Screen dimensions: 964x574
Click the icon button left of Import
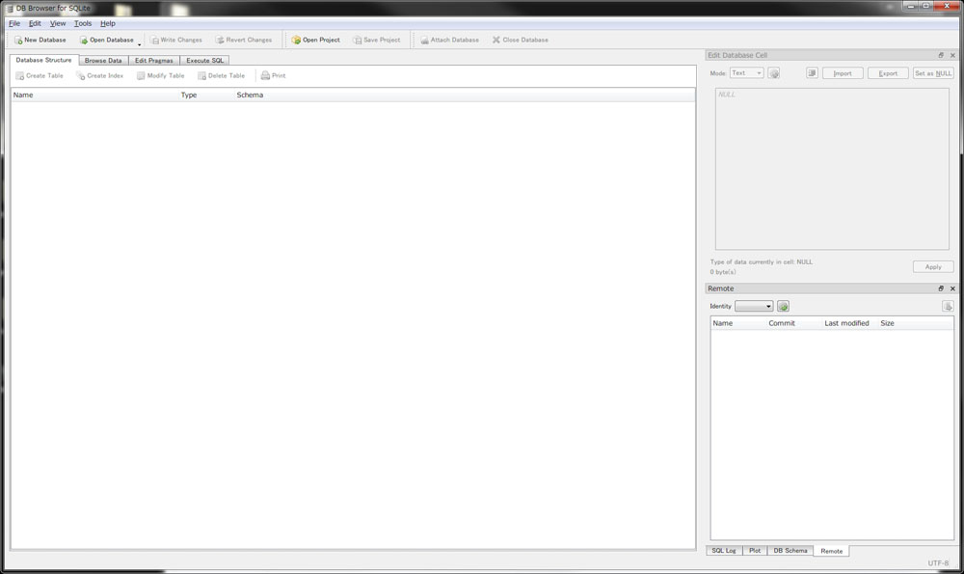[x=812, y=73]
